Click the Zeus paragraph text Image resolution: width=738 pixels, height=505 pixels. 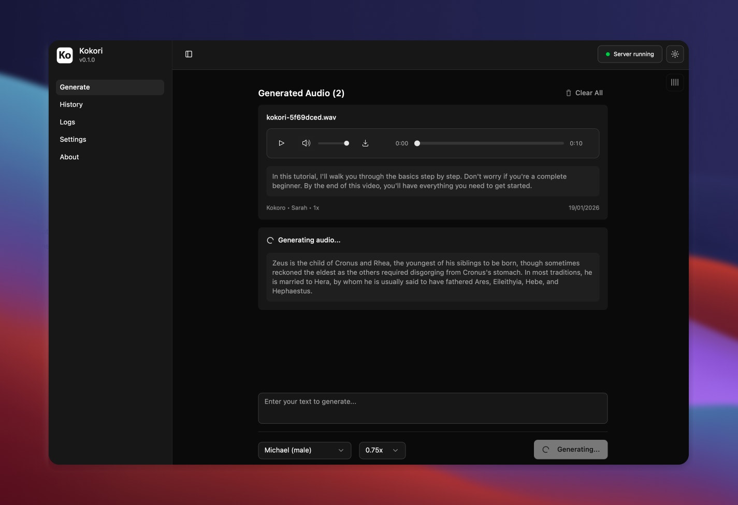point(432,277)
